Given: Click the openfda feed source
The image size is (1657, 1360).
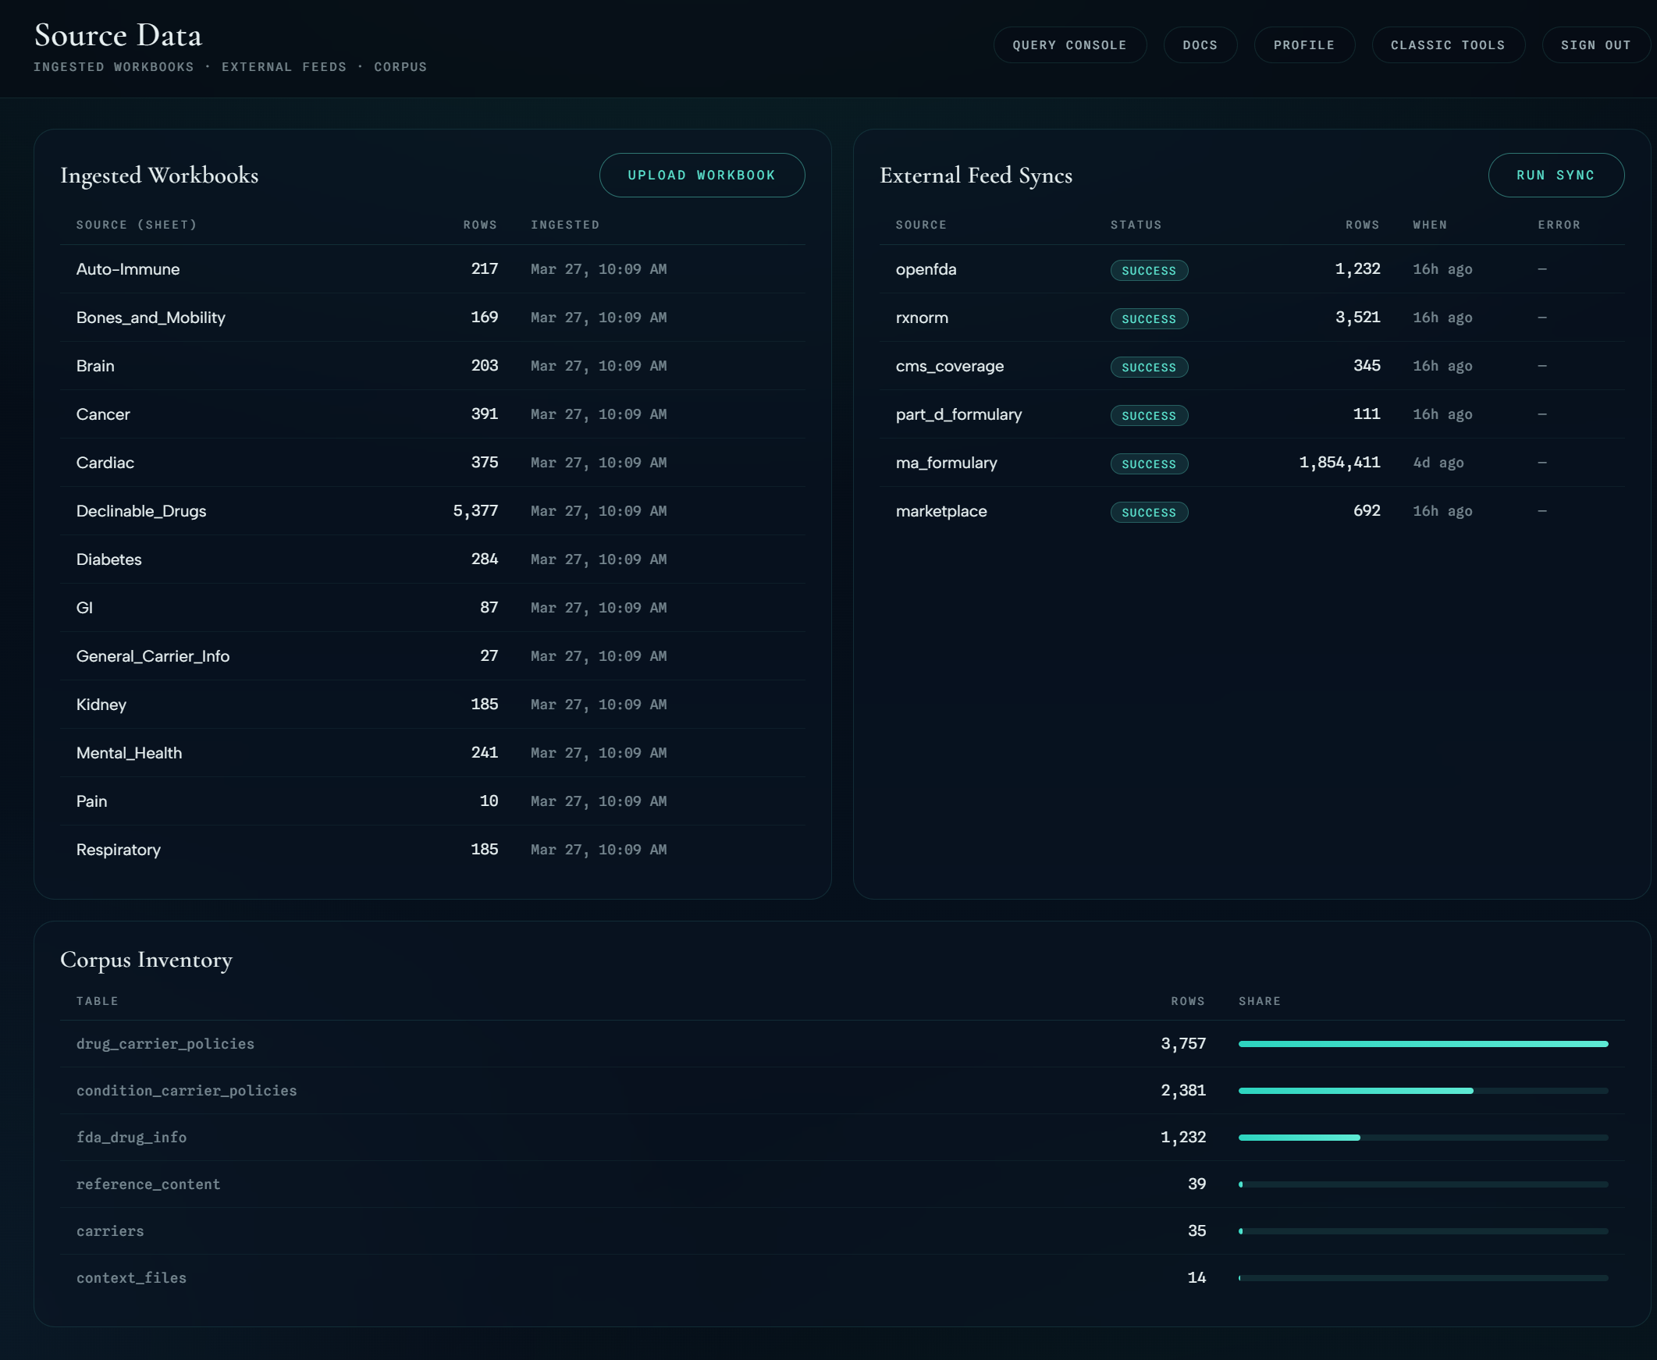Looking at the screenshot, I should pos(926,269).
